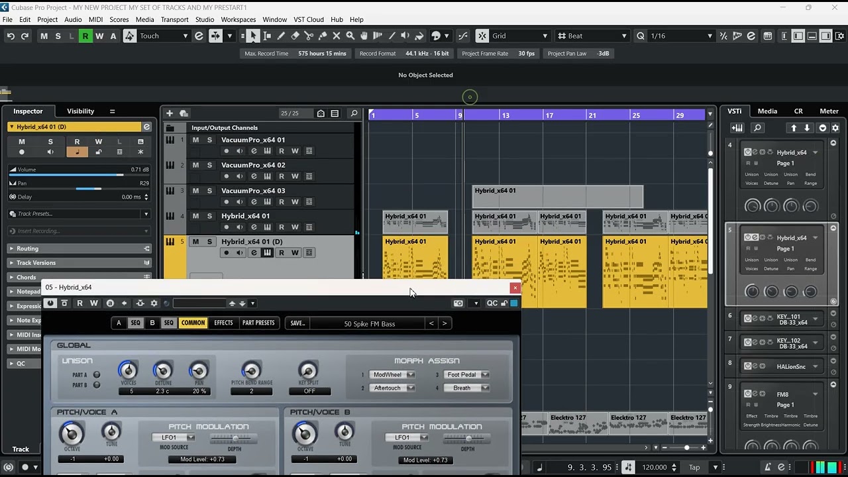Open the Transport menu

click(x=174, y=19)
